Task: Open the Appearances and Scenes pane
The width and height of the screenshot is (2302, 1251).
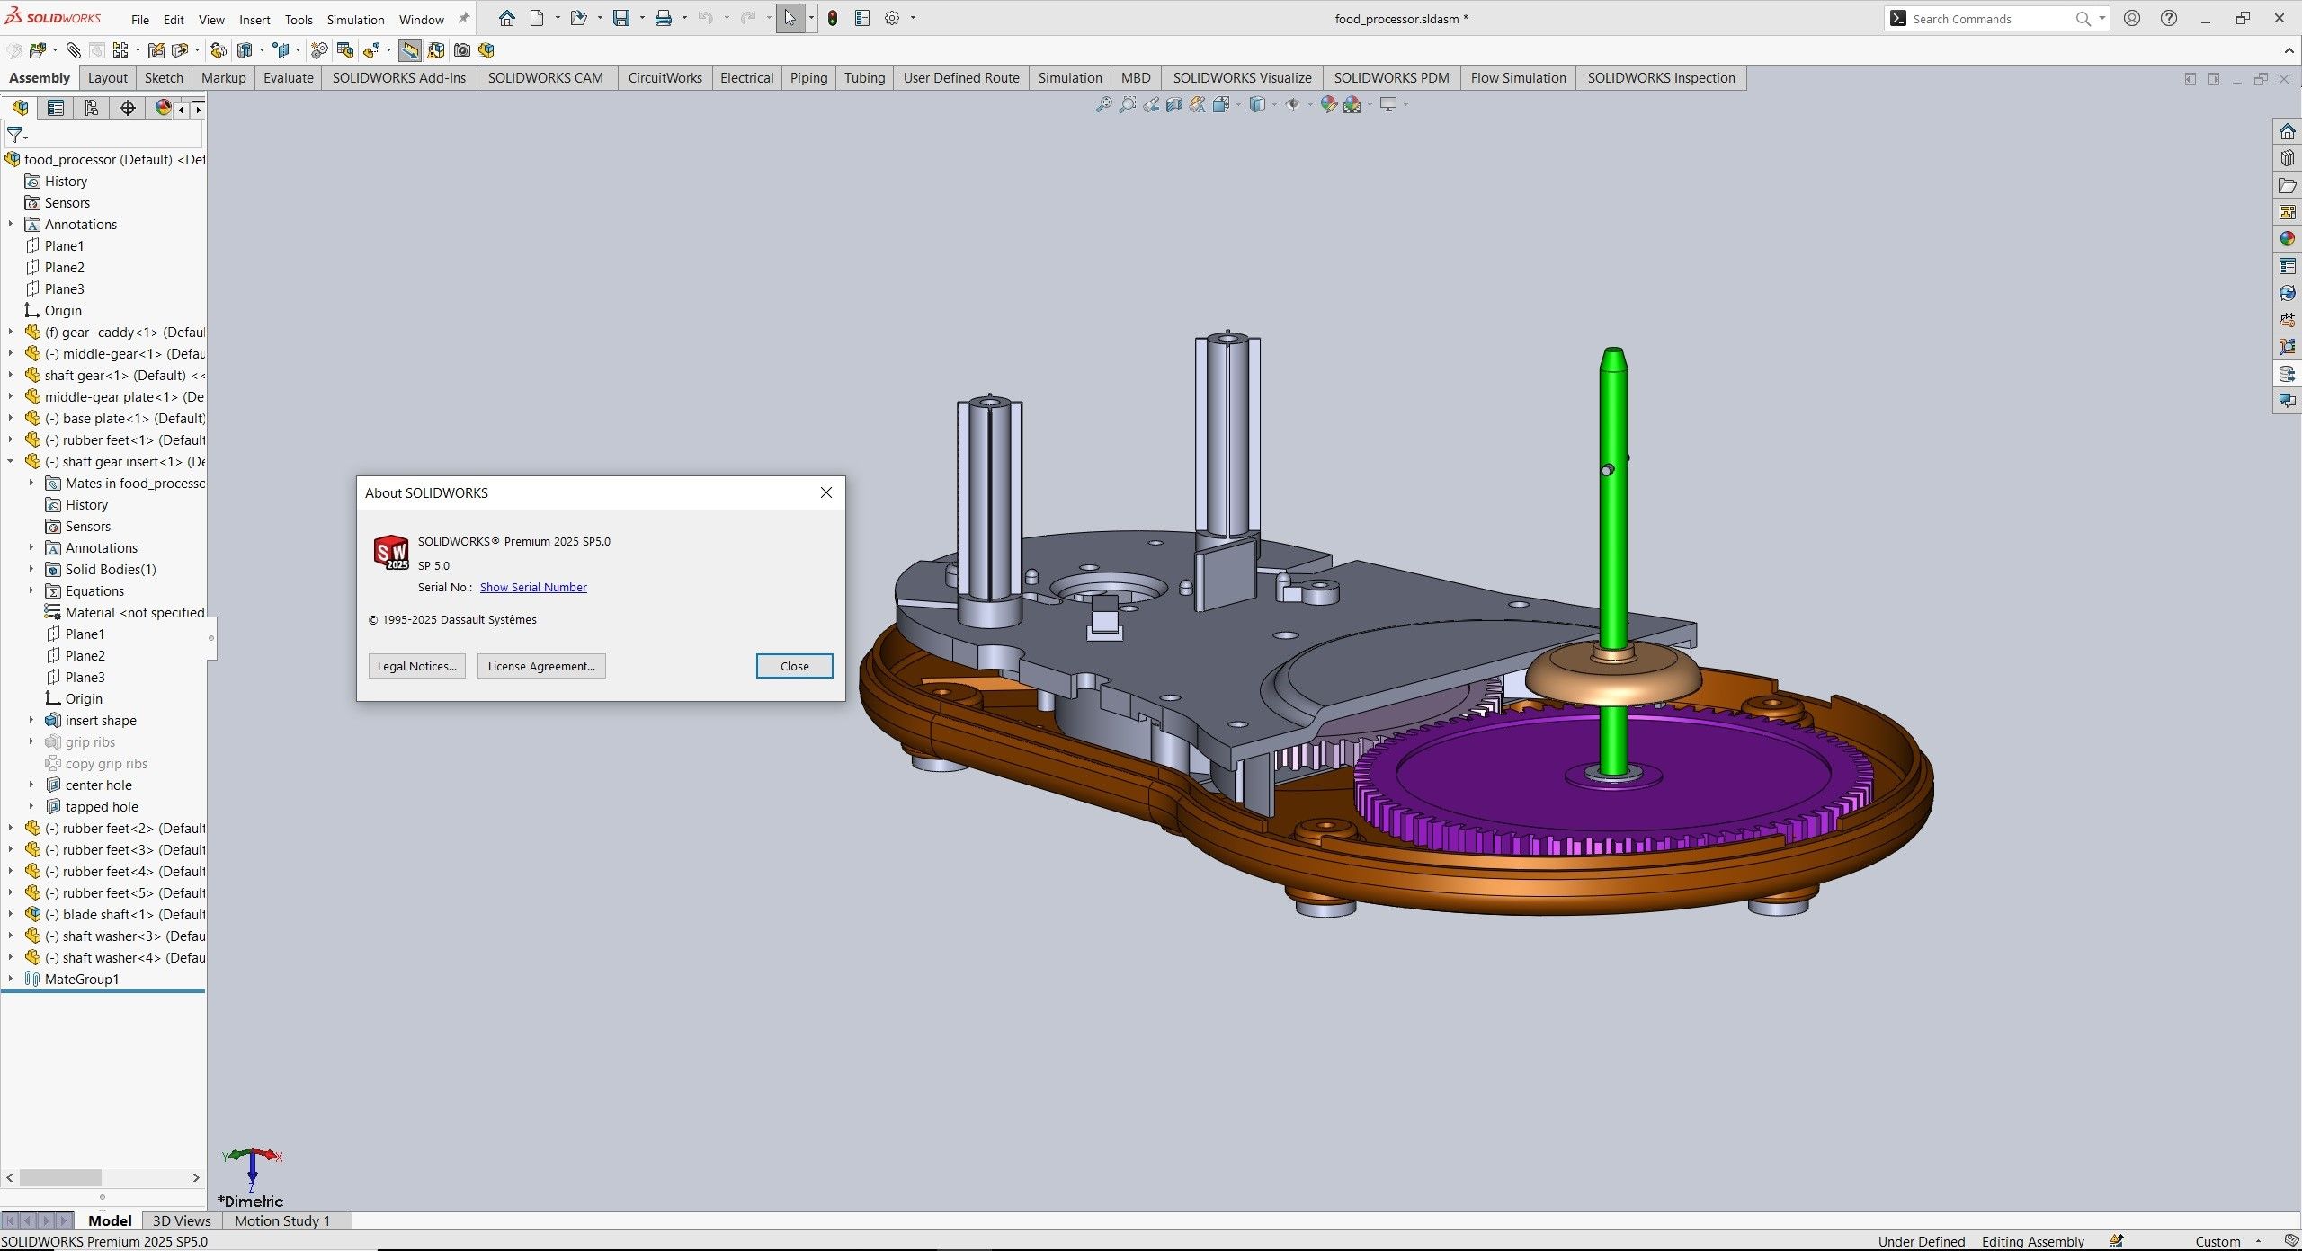Action: pos(2289,239)
